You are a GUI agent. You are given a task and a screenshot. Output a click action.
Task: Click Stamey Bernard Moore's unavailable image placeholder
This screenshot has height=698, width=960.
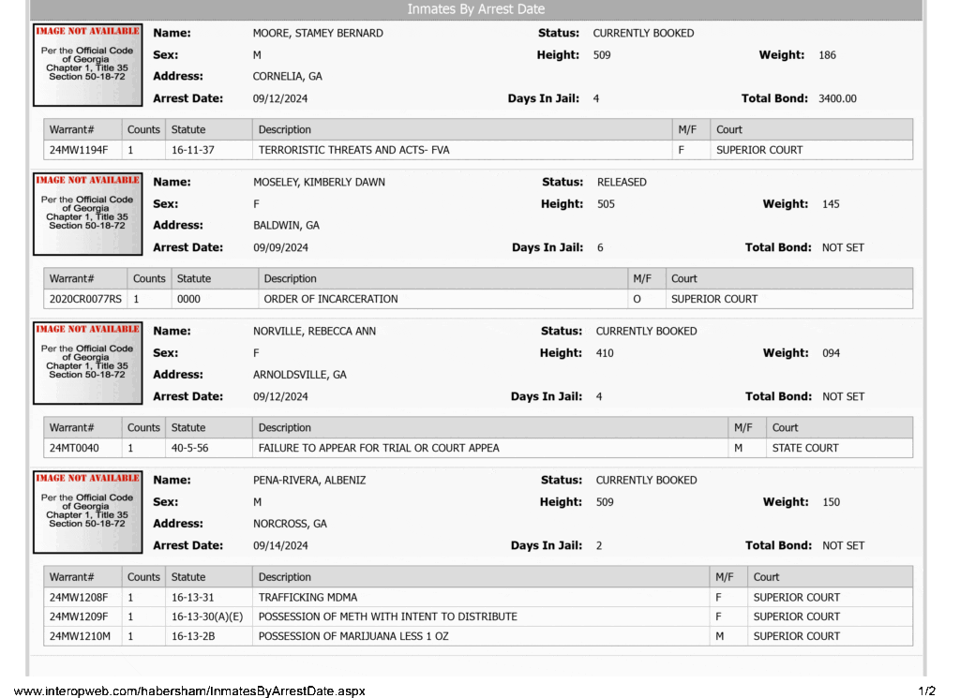click(x=87, y=65)
